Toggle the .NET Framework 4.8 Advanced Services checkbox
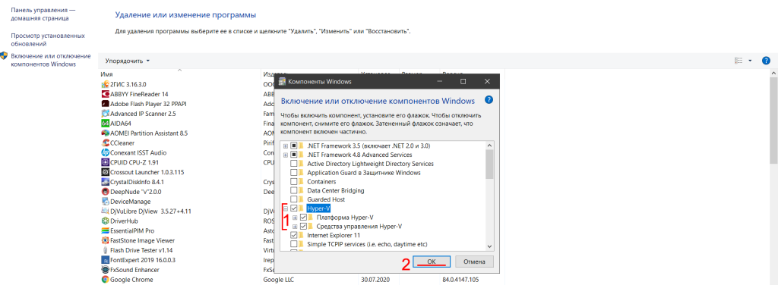Image resolution: width=778 pixels, height=285 pixels. tap(294, 155)
